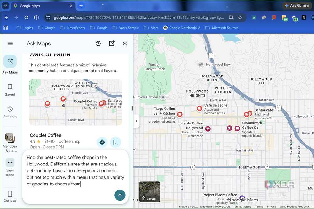The height and width of the screenshot is (209, 314).
Task: Toggle browser side panel icon
Action: pos(36,18)
